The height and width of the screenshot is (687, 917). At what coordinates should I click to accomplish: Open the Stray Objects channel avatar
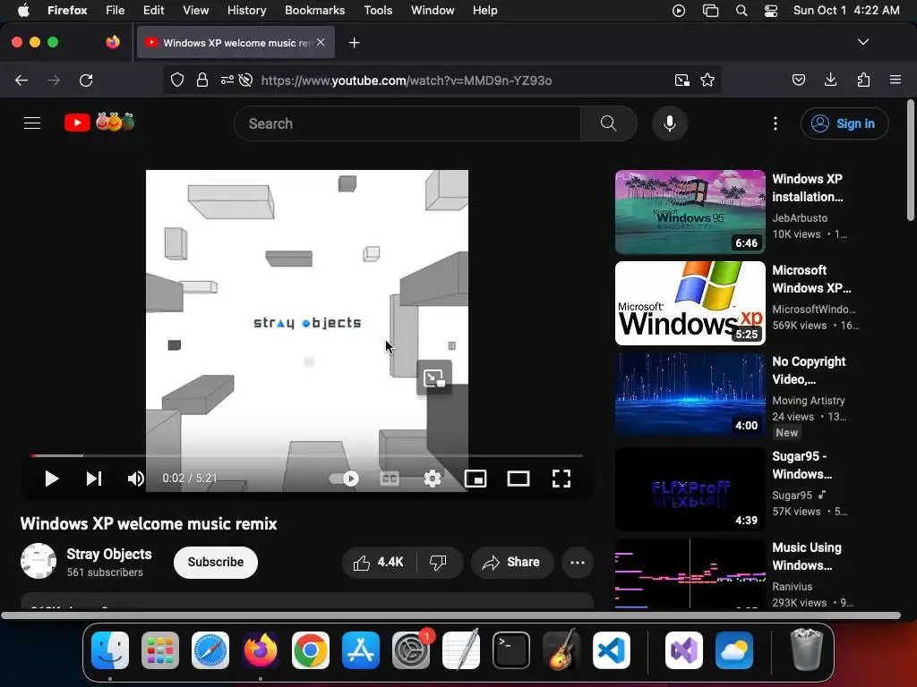click(x=39, y=561)
